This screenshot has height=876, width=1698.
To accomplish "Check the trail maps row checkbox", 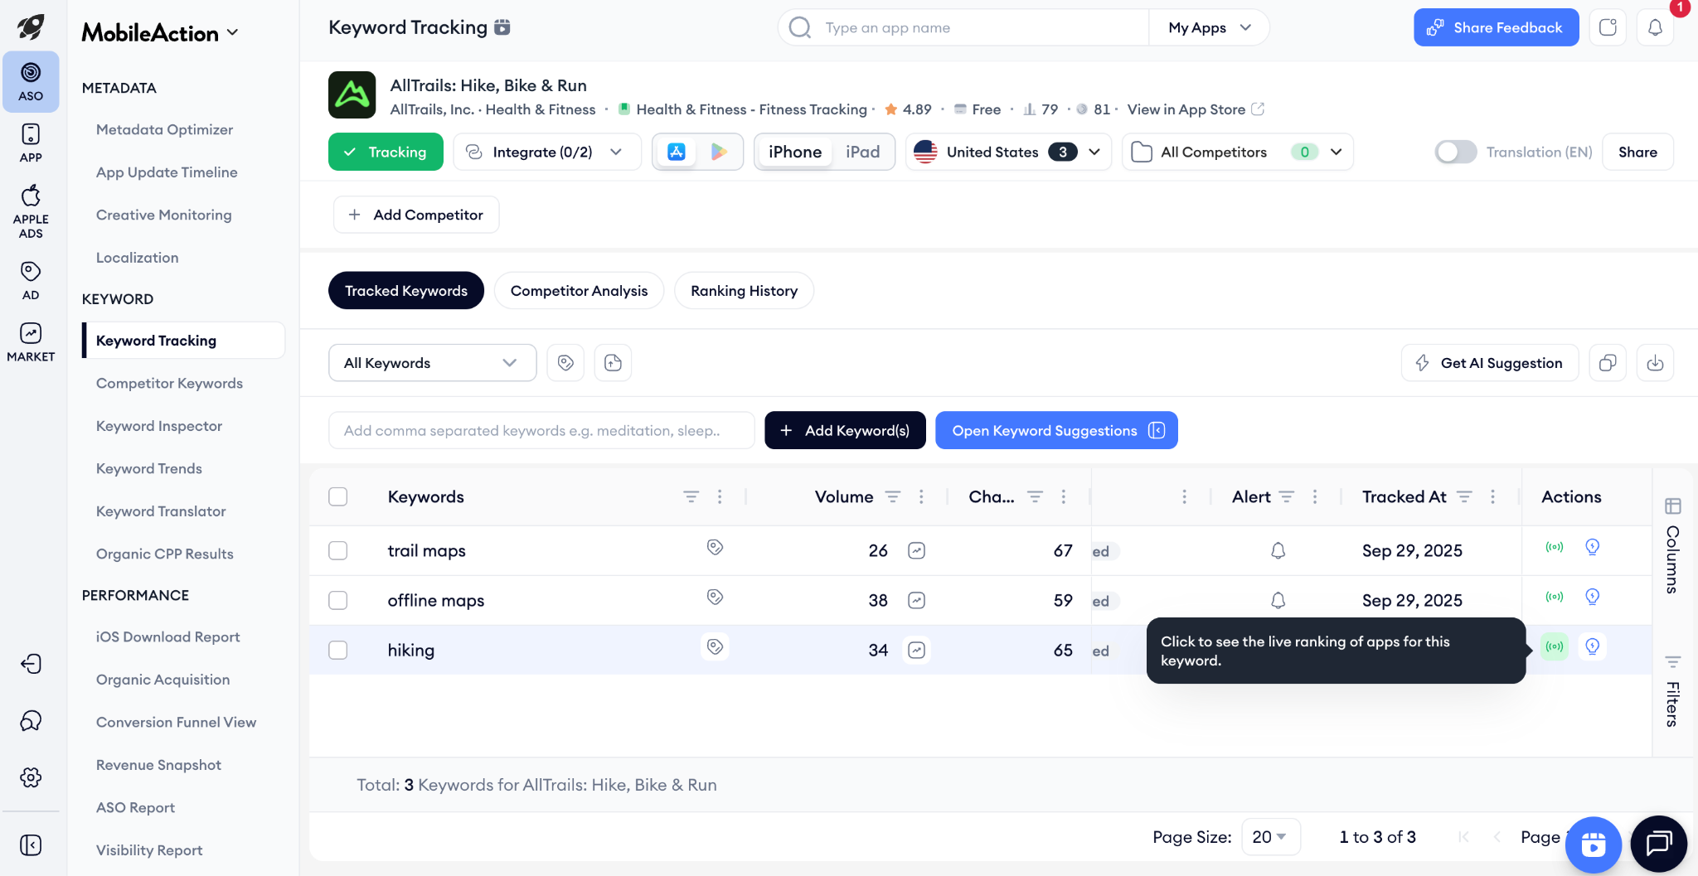I will [x=337, y=550].
